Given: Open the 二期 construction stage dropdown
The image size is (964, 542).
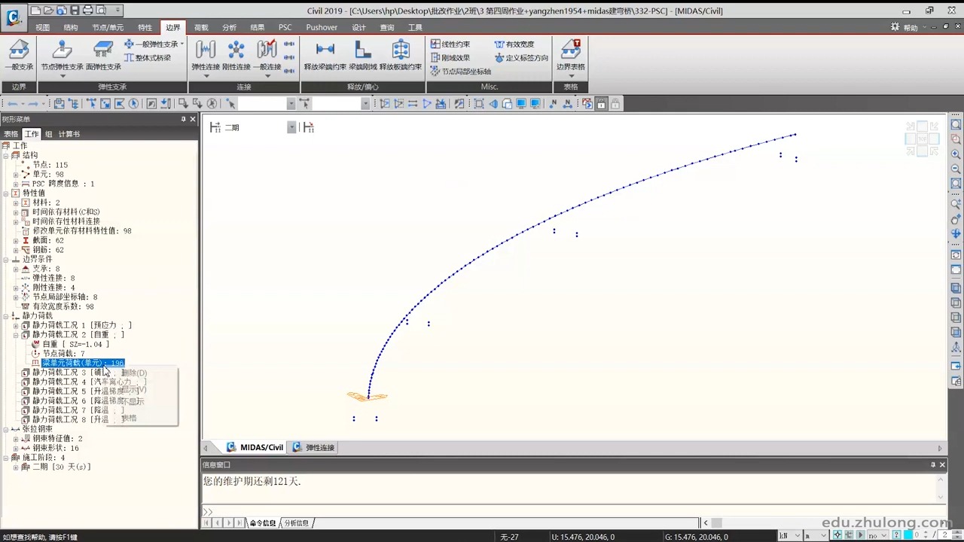Looking at the screenshot, I should click(291, 128).
